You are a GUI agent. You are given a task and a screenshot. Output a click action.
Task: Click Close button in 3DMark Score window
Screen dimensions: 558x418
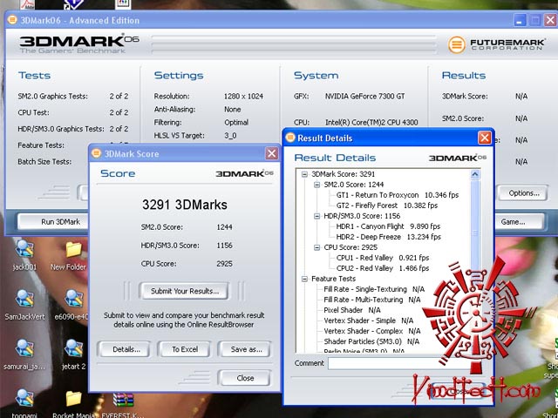(x=245, y=378)
